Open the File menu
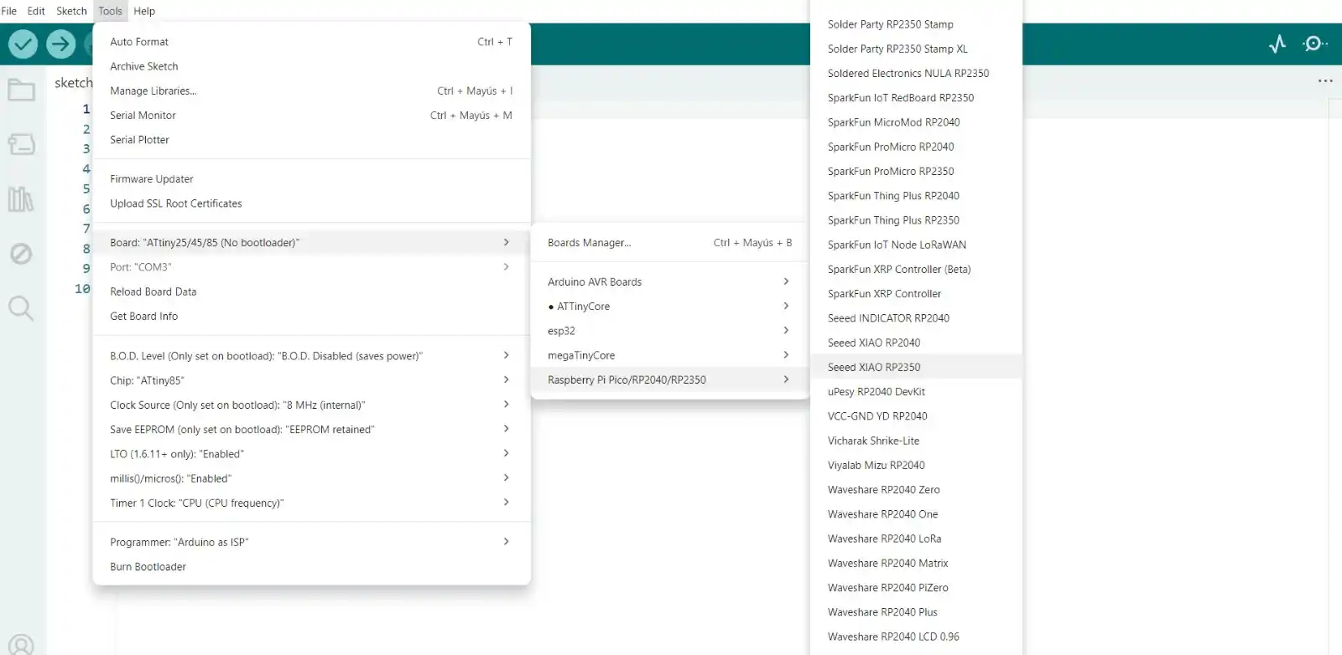Viewport: 1342px width, 655px height. tap(9, 11)
